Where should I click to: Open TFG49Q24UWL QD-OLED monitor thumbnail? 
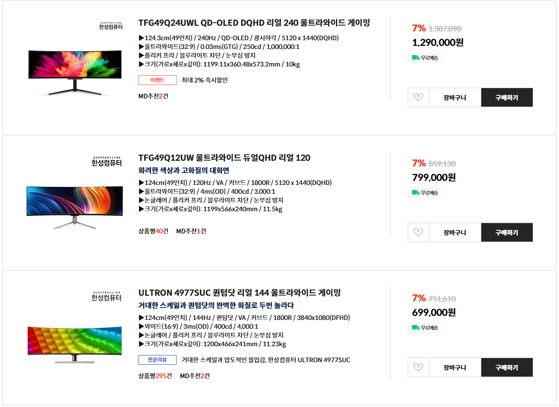(75, 72)
